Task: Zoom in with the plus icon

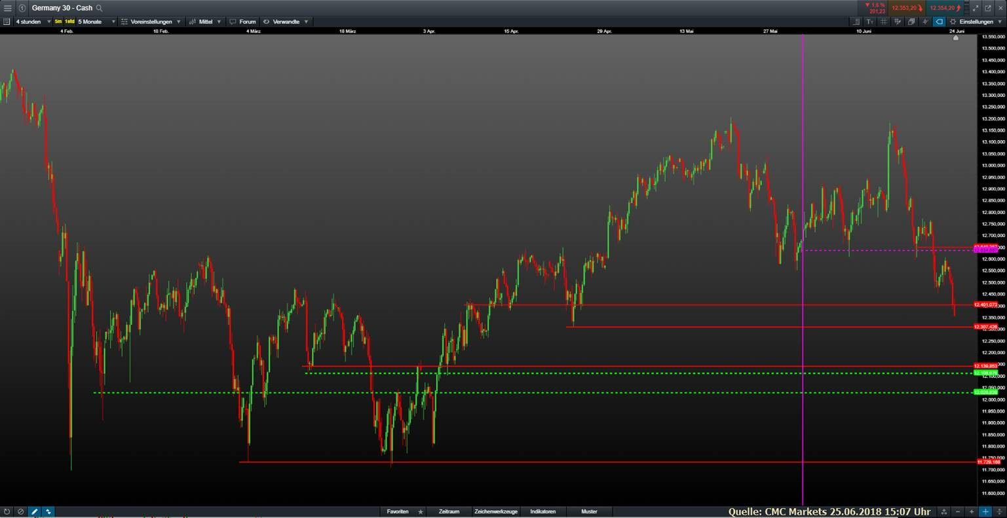Action: [972, 511]
